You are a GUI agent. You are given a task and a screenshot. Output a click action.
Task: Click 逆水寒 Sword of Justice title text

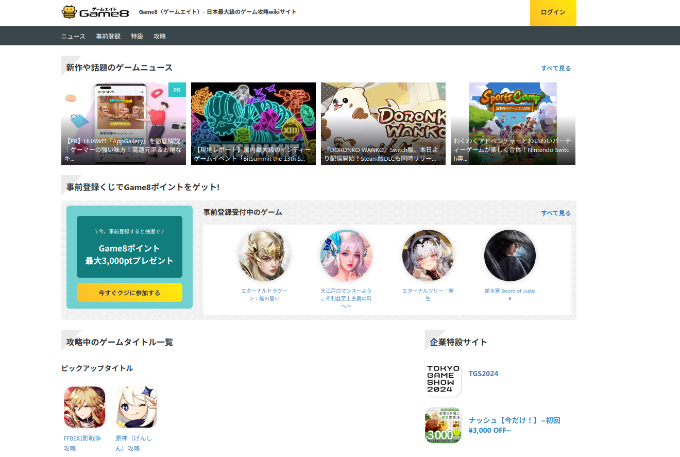point(510,295)
